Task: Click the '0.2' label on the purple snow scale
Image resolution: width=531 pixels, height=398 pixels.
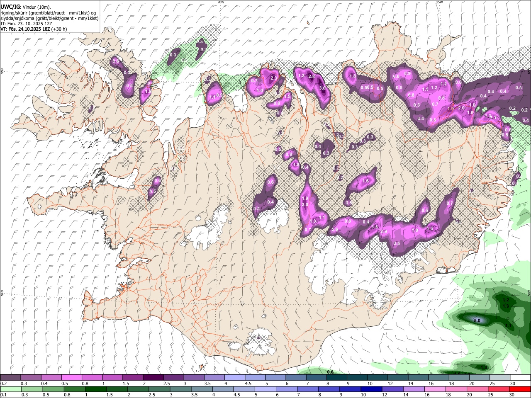Action: pos(4,383)
